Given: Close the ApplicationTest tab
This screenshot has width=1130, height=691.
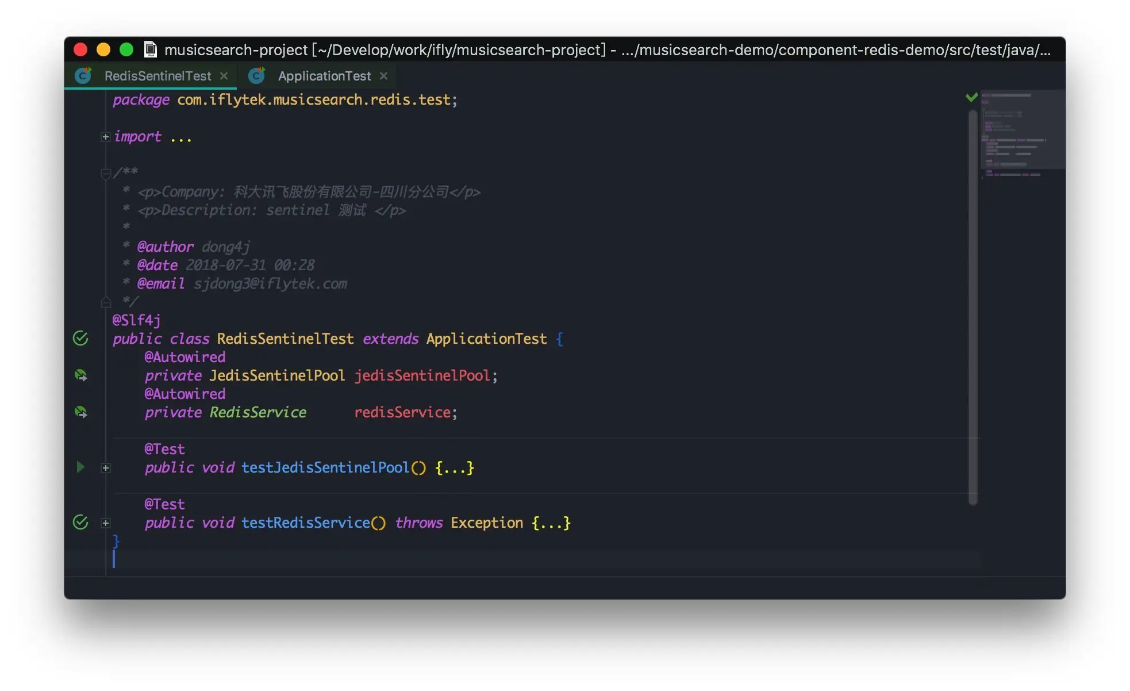Looking at the screenshot, I should [x=383, y=76].
